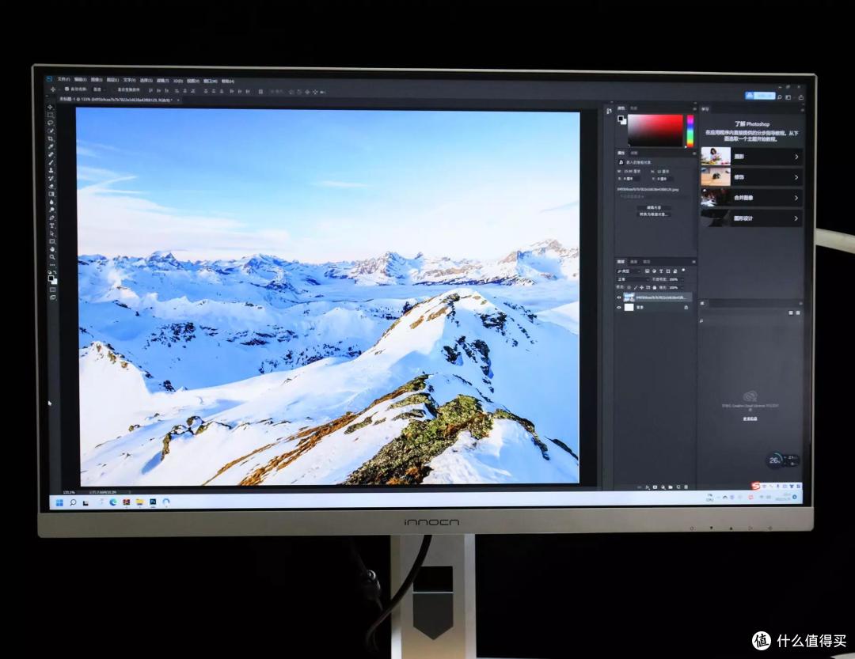Hide the Background layer eye icon
The width and height of the screenshot is (855, 659).
pos(619,308)
